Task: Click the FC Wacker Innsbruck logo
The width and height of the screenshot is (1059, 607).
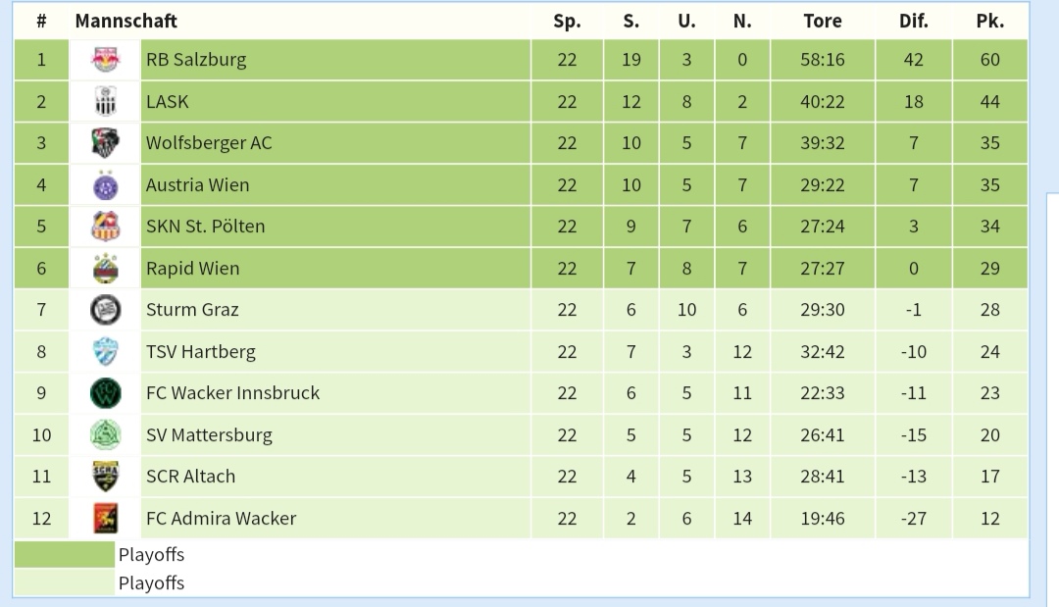Action: click(105, 393)
